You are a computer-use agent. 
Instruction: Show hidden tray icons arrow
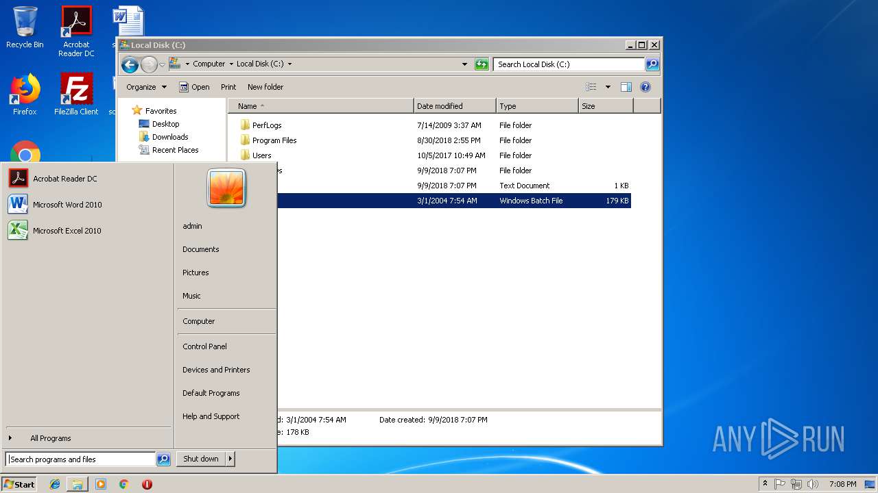(x=765, y=483)
